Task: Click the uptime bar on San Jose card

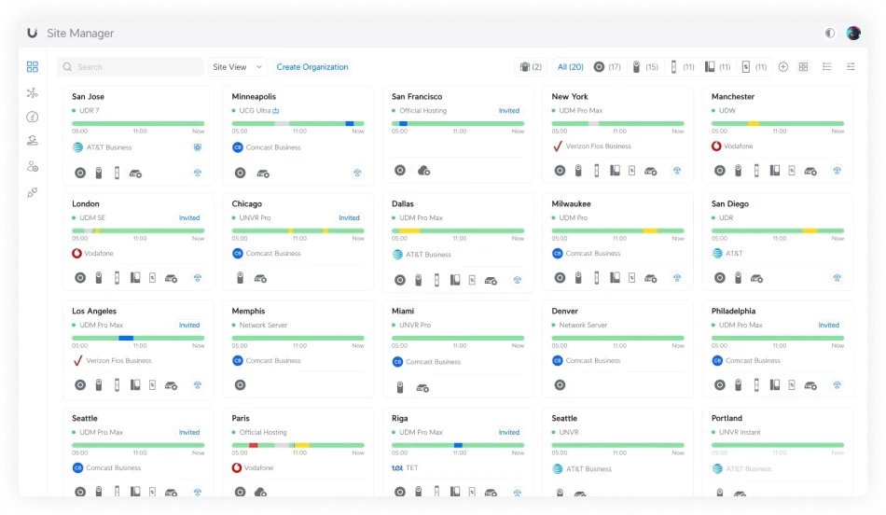Action: tap(138, 123)
